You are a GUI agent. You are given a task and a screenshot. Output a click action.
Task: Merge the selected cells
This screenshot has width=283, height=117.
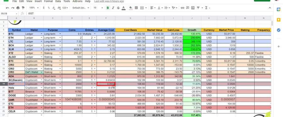point(142,8)
